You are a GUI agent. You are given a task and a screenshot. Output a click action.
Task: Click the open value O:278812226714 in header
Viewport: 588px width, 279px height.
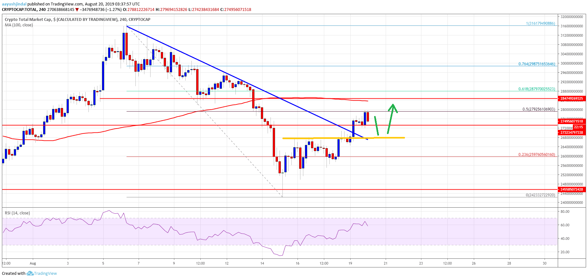point(139,10)
